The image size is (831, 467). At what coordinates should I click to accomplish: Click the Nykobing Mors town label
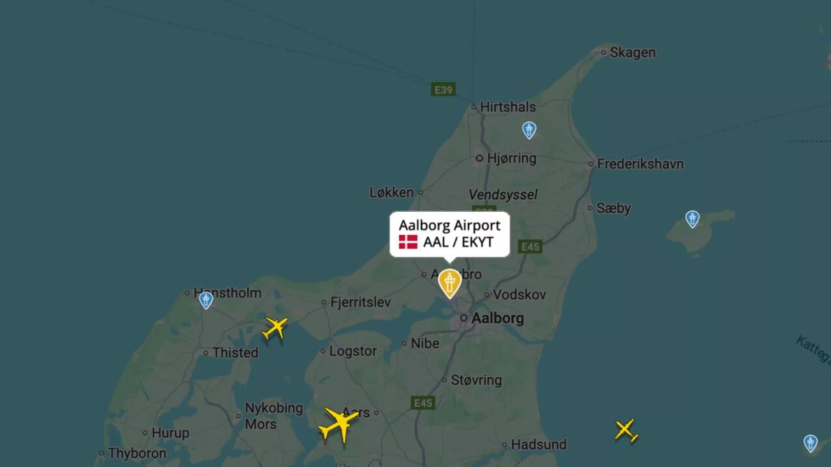[x=274, y=416]
